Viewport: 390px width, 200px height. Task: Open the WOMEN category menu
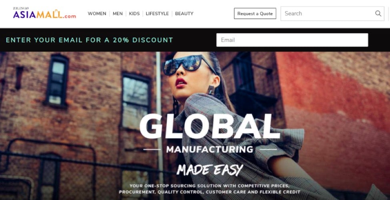point(97,14)
